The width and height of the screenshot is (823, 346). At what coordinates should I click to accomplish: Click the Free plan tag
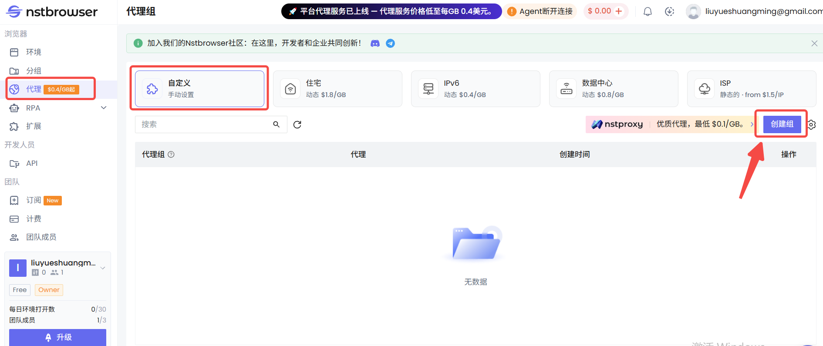click(20, 290)
